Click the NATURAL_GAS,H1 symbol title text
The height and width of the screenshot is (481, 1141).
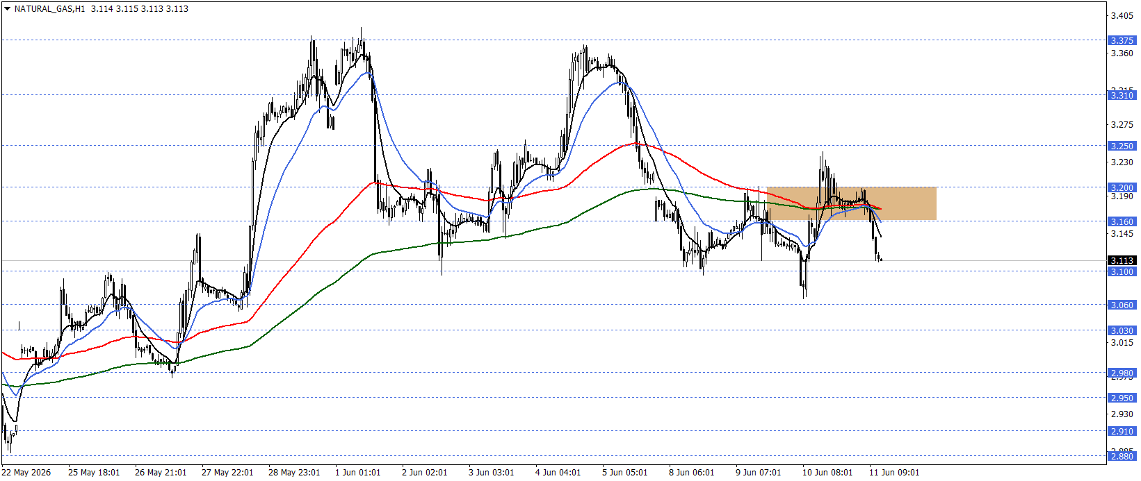point(49,9)
